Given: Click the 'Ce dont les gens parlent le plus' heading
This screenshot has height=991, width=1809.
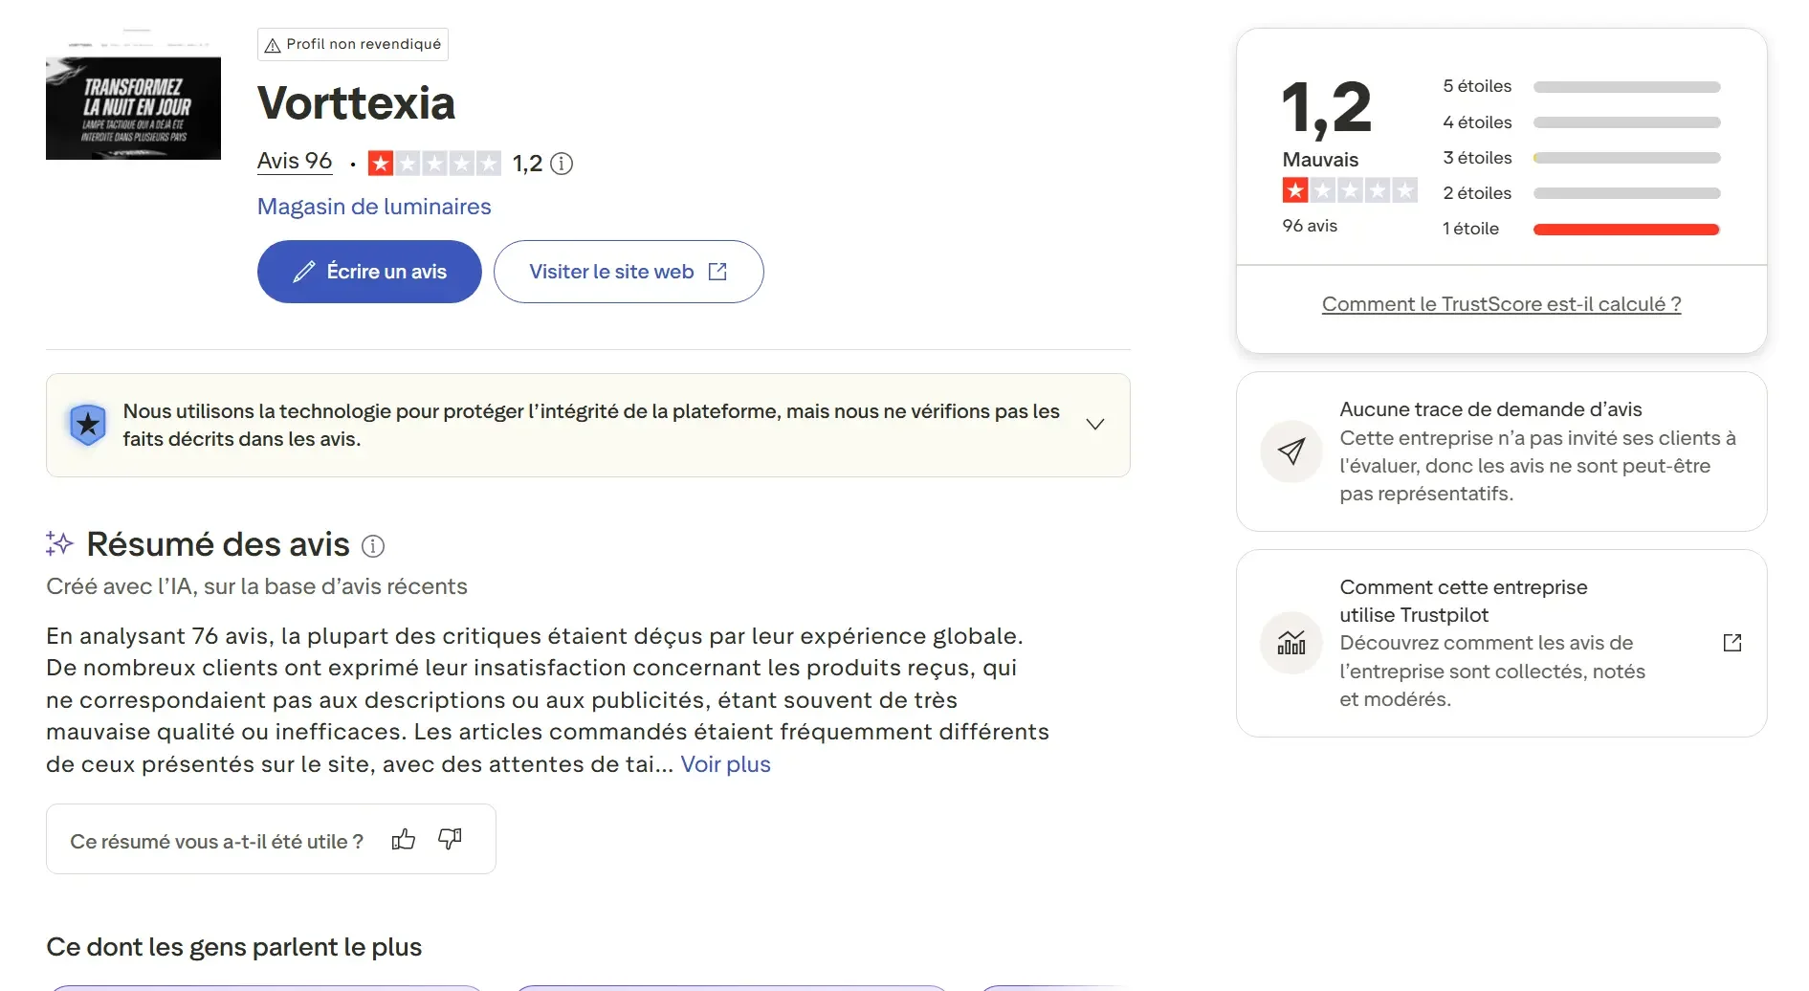Looking at the screenshot, I should click(234, 947).
